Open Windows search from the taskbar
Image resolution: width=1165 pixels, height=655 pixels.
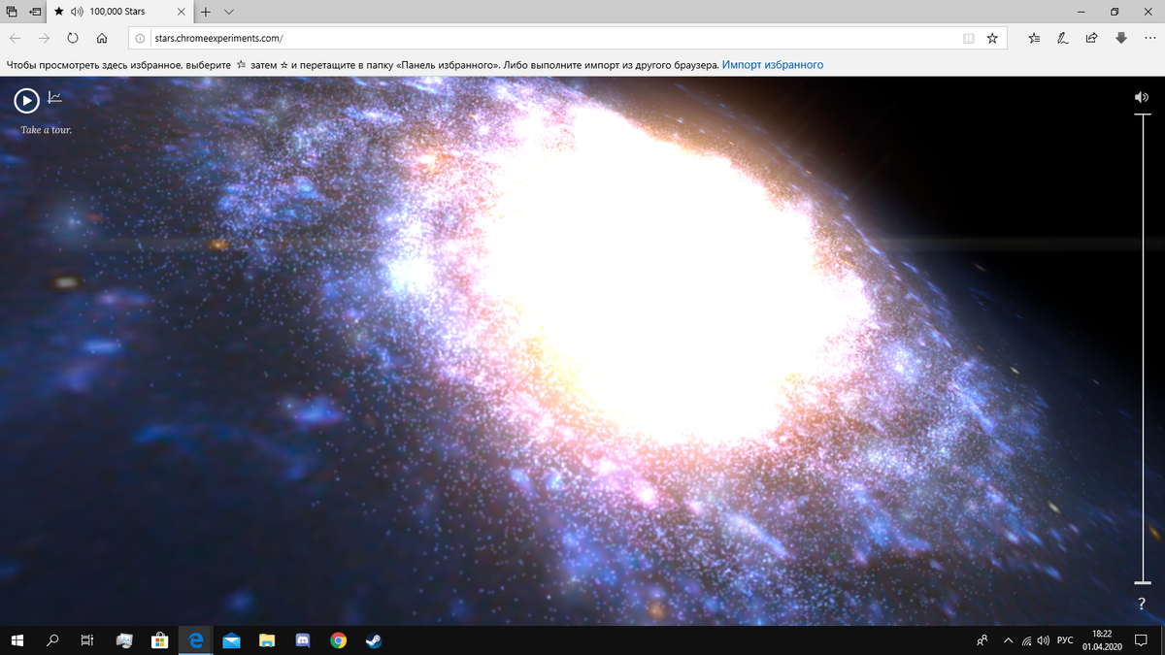click(52, 640)
